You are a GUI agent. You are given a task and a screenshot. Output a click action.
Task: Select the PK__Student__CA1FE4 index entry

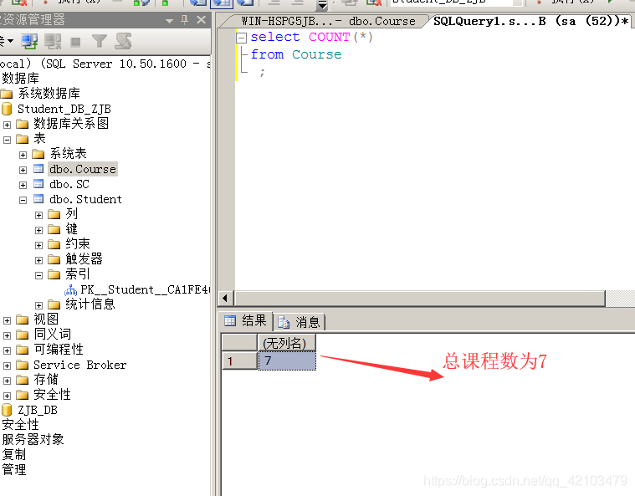[145, 290]
